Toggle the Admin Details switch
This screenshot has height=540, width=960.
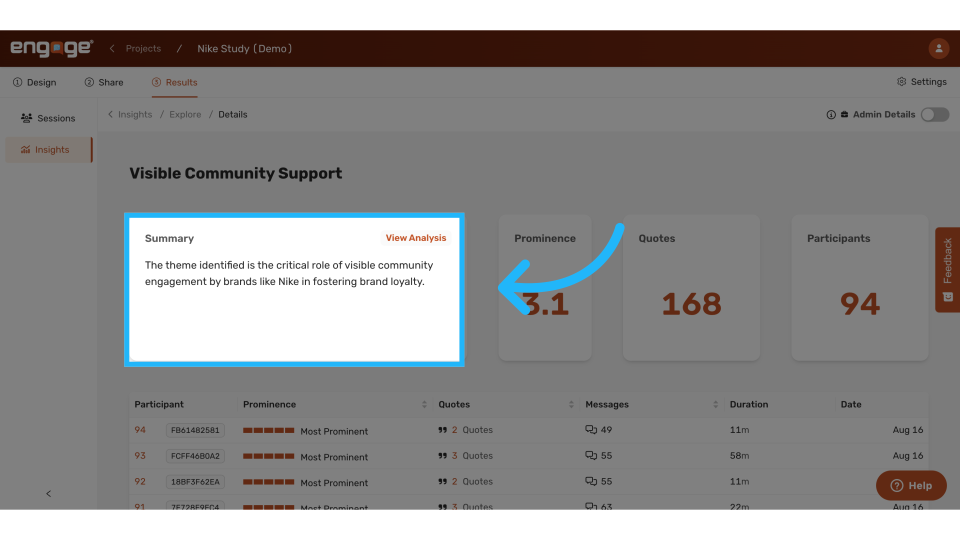coord(935,114)
